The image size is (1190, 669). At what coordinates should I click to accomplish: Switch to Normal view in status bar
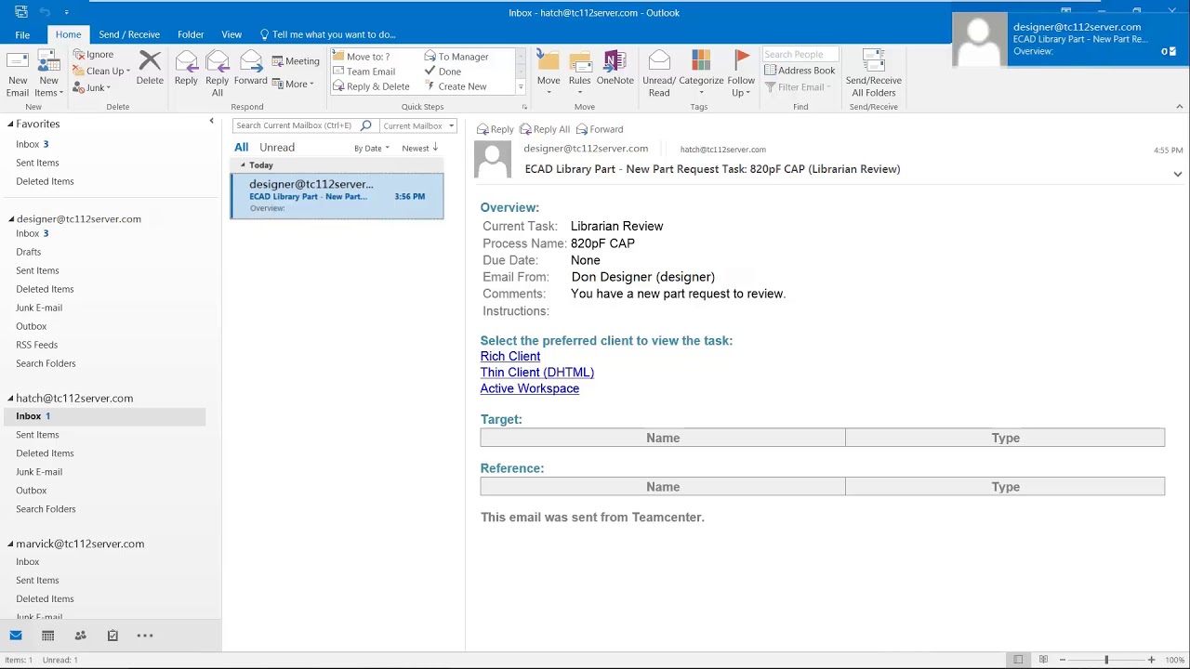point(1019,660)
